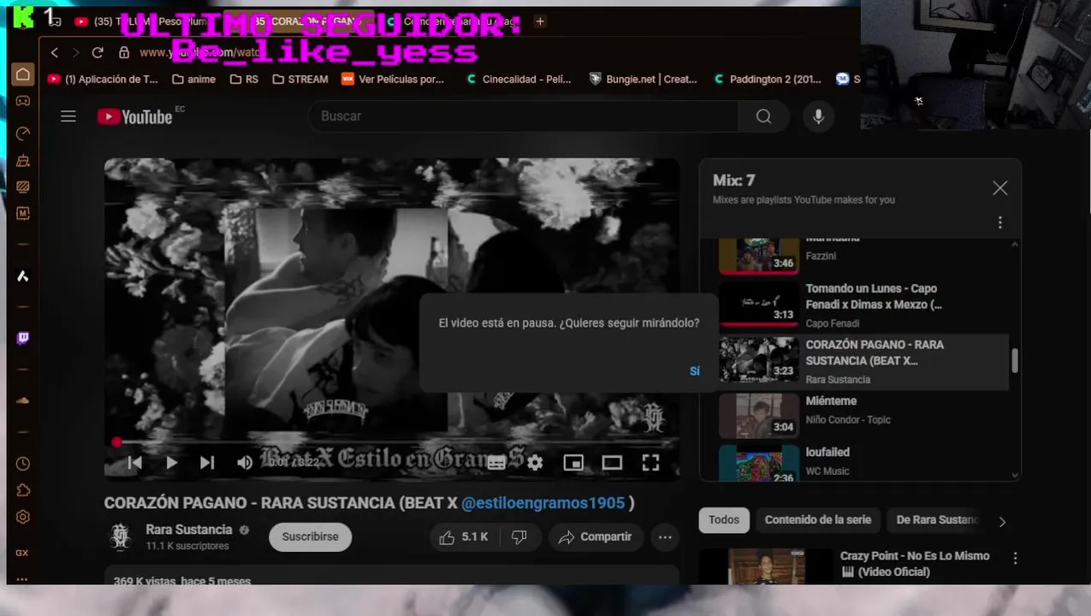
Task: Click the Suscribirse button
Action: (x=310, y=537)
